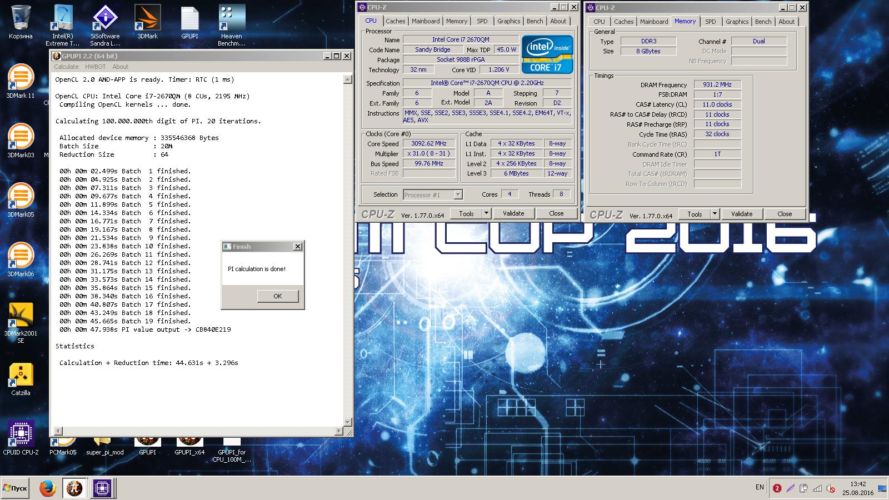Open Firefox from the taskbar
This screenshot has width=889, height=500.
pyautogui.click(x=48, y=488)
